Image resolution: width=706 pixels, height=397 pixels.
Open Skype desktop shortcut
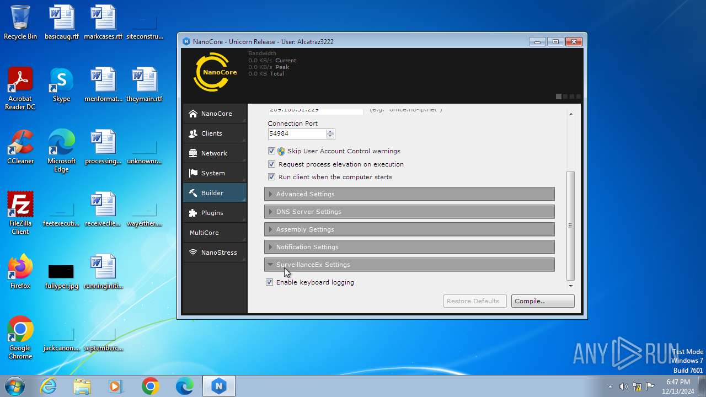pyautogui.click(x=62, y=85)
